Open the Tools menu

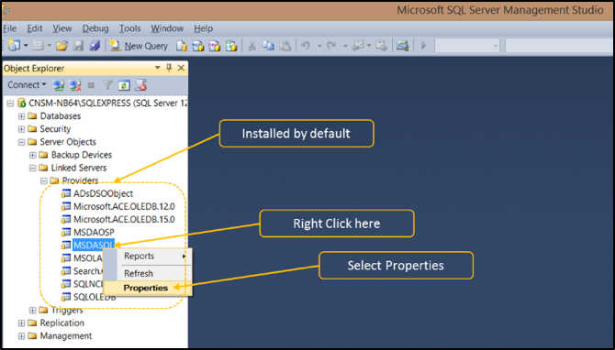point(129,28)
